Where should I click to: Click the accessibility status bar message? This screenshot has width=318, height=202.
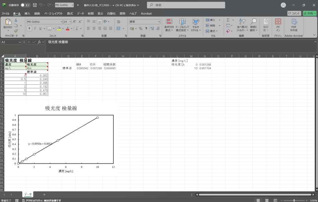coord(41,200)
